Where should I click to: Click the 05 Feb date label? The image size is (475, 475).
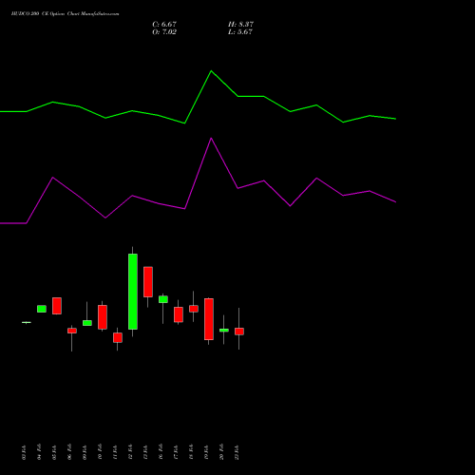tap(54, 452)
